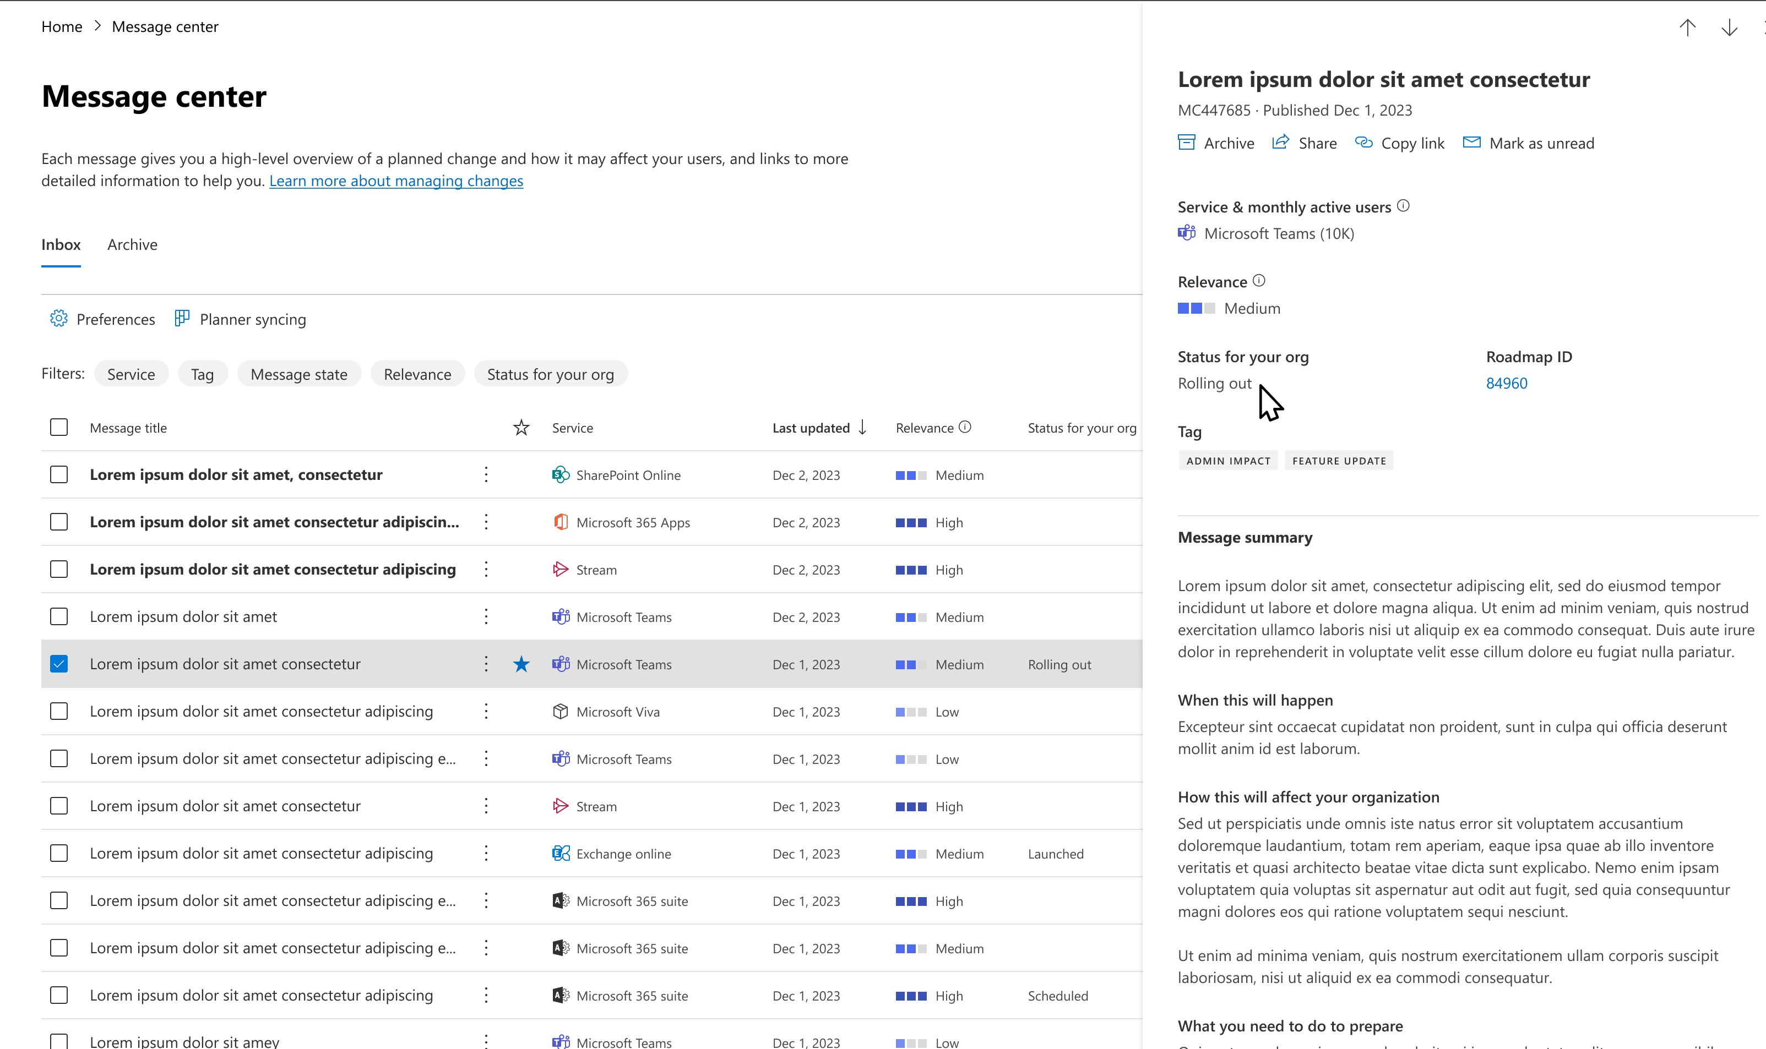Click the Microsoft Teams service icon

click(1187, 233)
